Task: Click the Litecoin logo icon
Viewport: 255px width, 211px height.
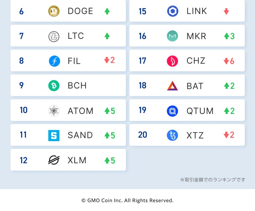Action: [54, 36]
